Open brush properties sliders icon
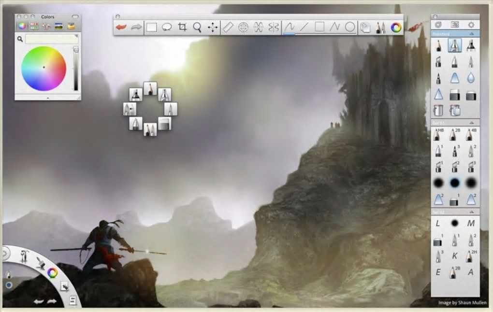This screenshot has width=493, height=312. click(x=455, y=25)
